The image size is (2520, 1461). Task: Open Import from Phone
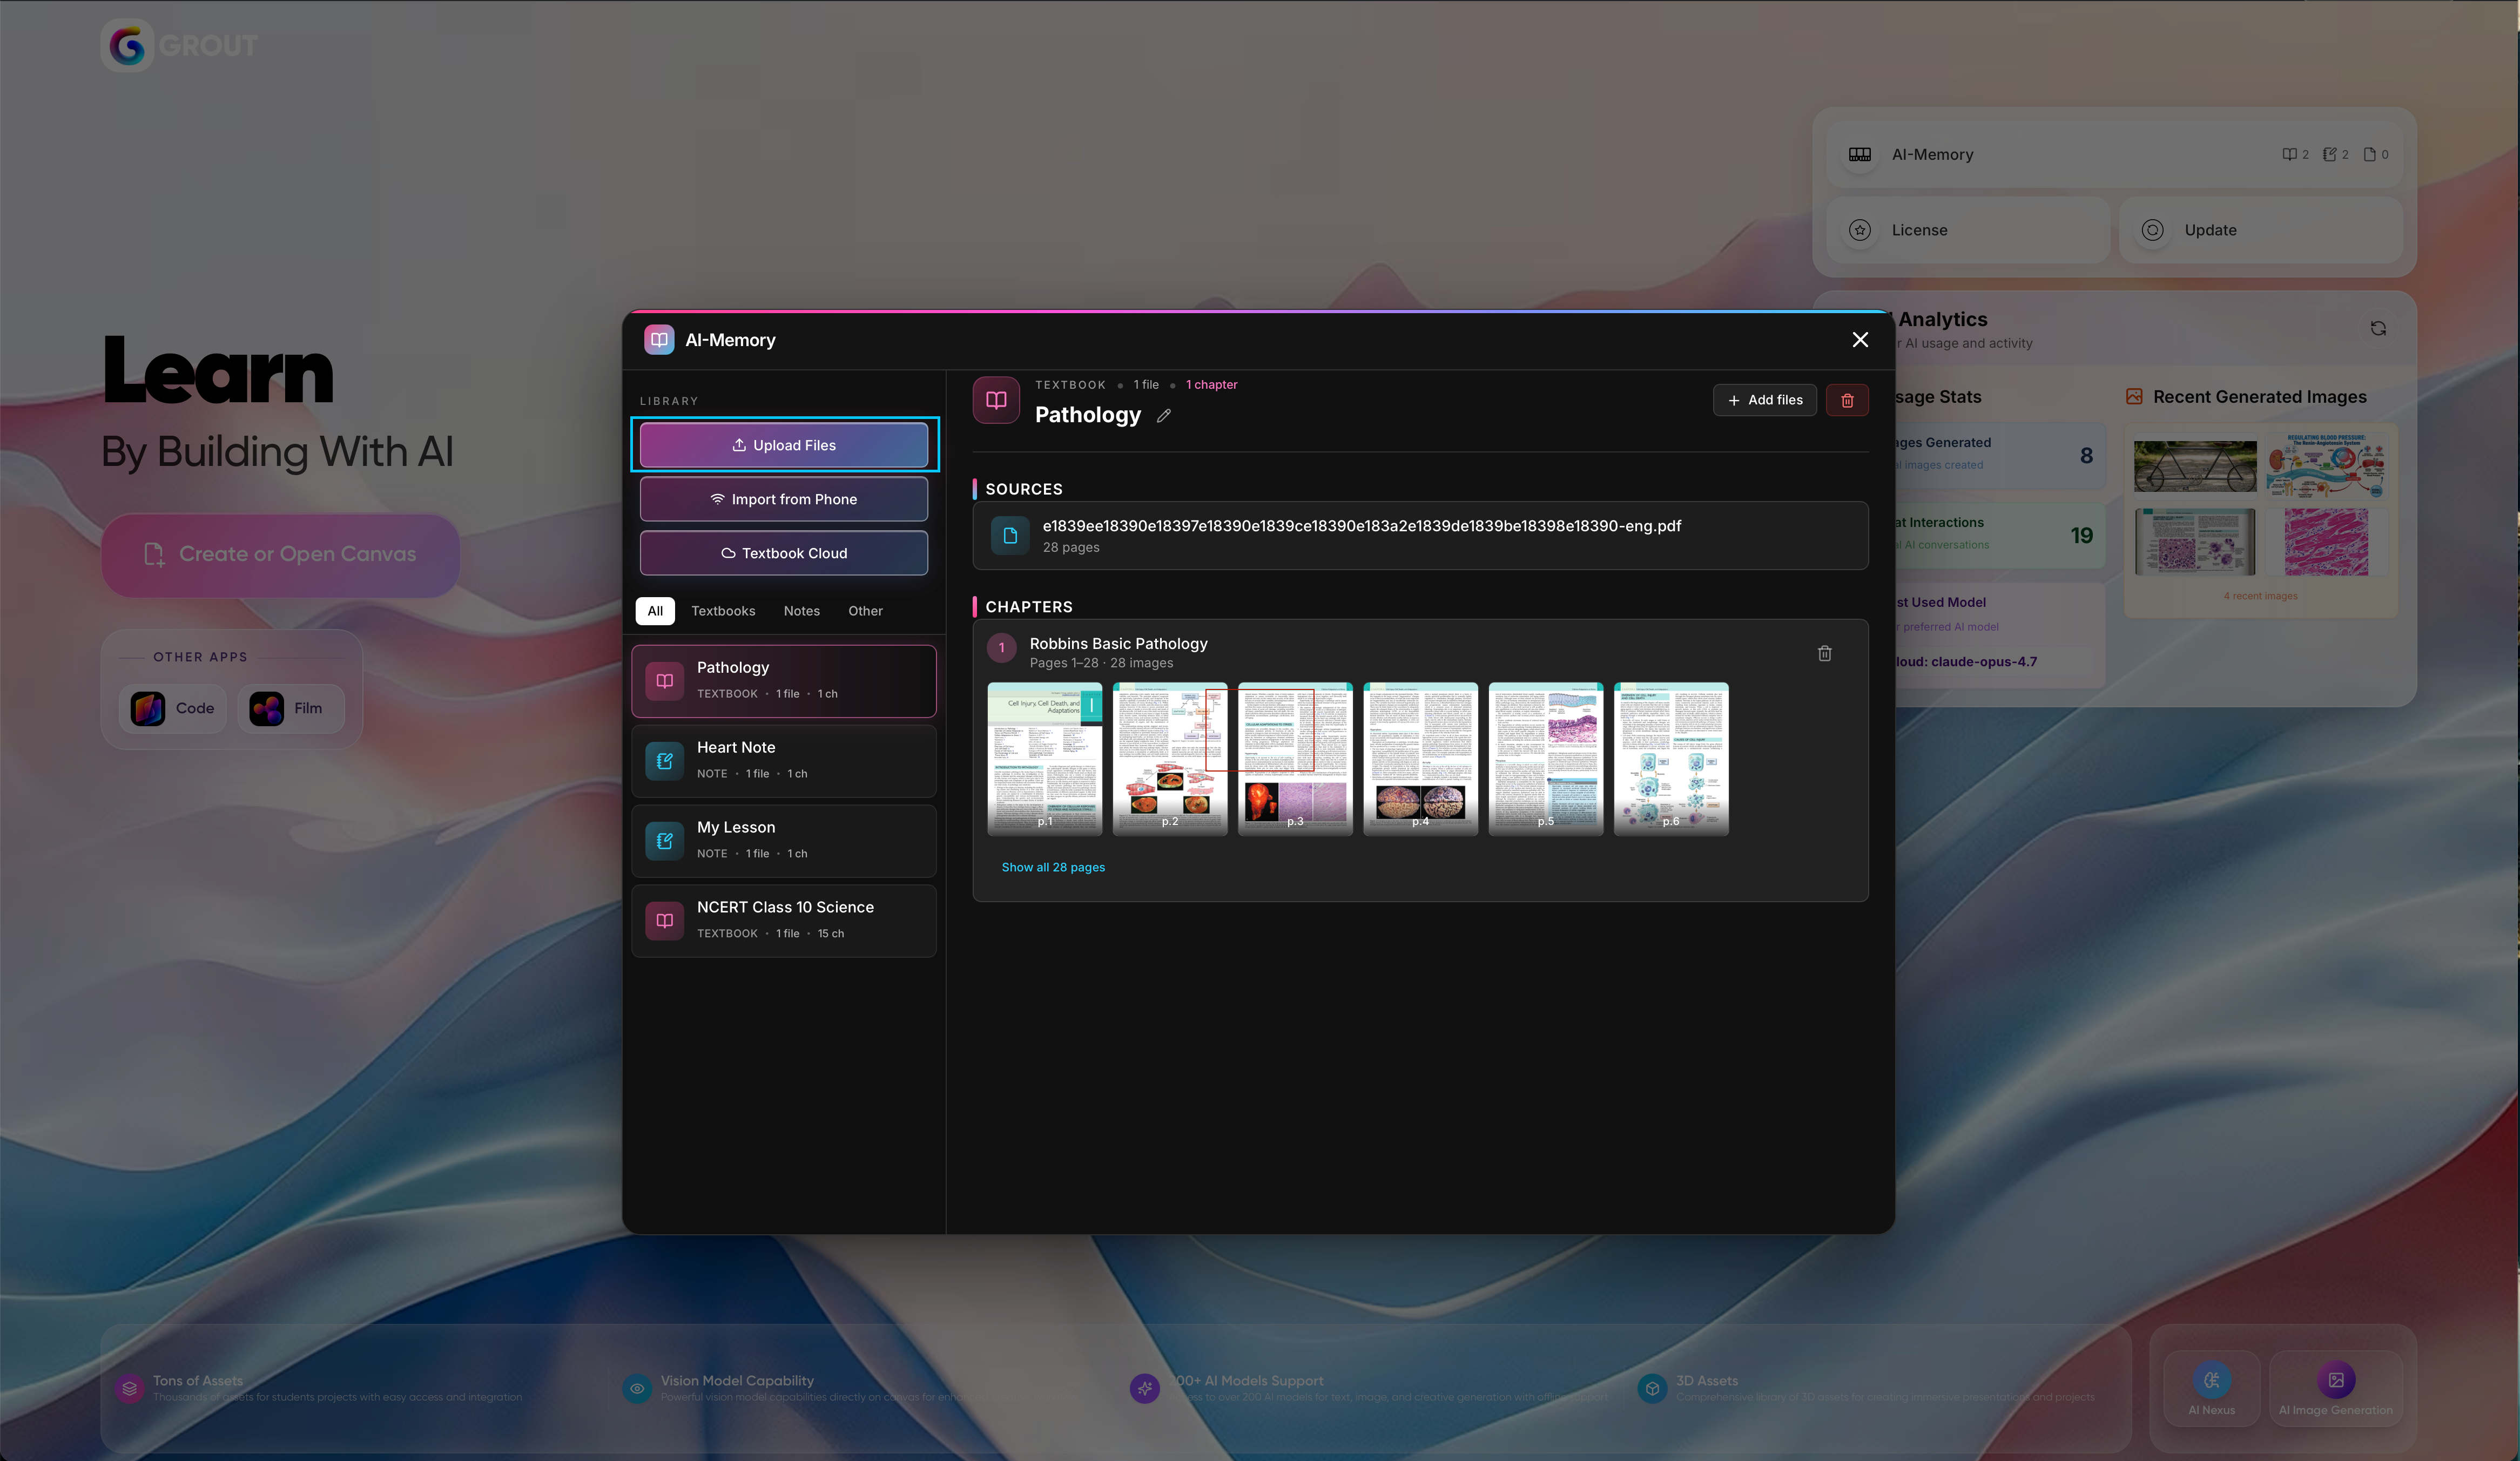(x=784, y=499)
